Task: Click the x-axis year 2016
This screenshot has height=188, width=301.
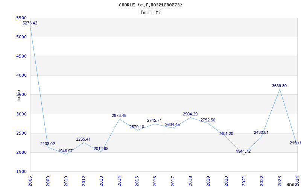Action: tap(155, 181)
